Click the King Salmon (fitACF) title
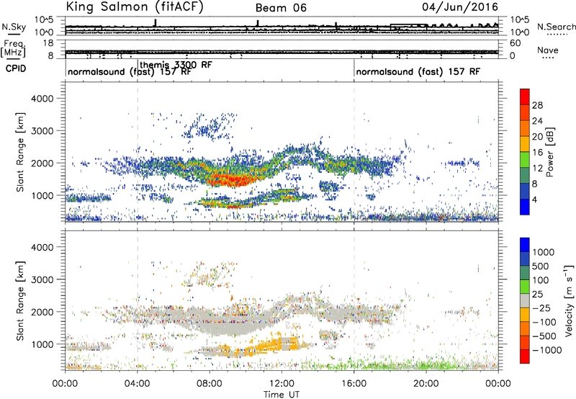The width and height of the screenshot is (576, 399). tap(135, 6)
